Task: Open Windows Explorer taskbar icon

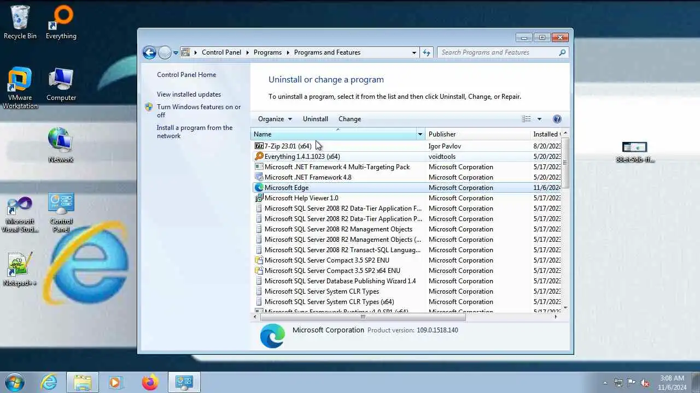Action: point(83,382)
